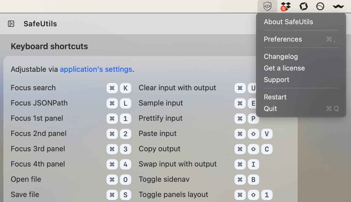Click the tilted square menu bar icon
Screen dimensions: 351x202
click(303, 6)
